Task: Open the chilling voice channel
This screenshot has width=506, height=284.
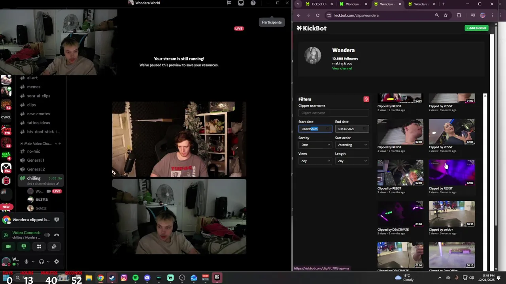Action: [x=34, y=178]
